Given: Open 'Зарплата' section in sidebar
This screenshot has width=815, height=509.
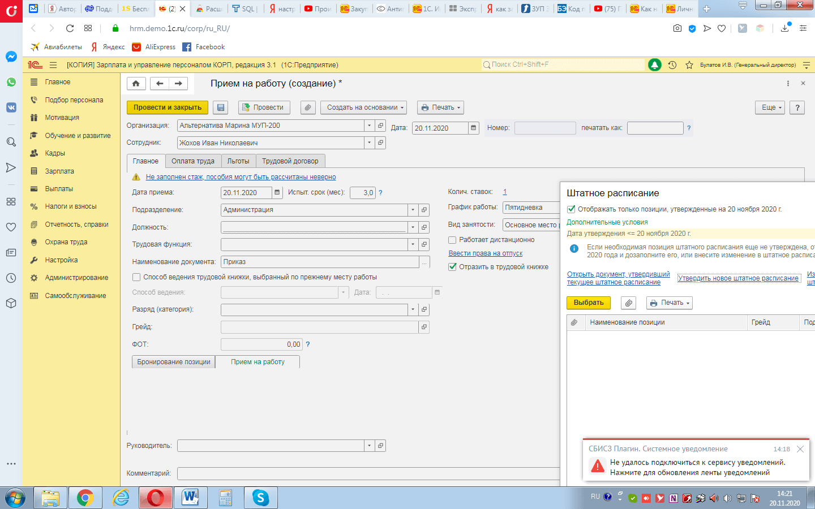Looking at the screenshot, I should (59, 171).
